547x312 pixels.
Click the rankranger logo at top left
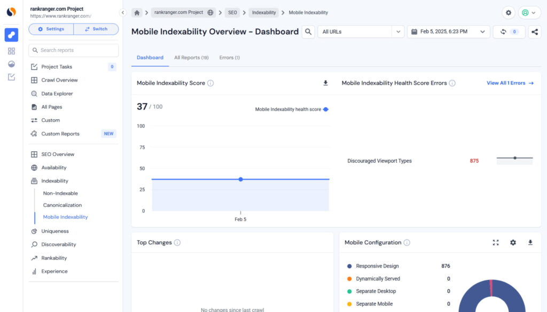pyautogui.click(x=12, y=11)
